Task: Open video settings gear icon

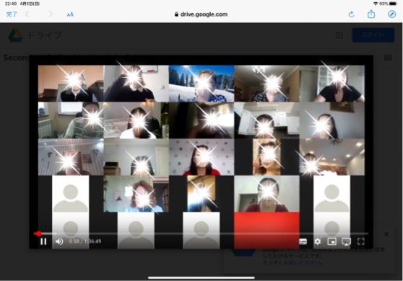Action: [x=318, y=241]
